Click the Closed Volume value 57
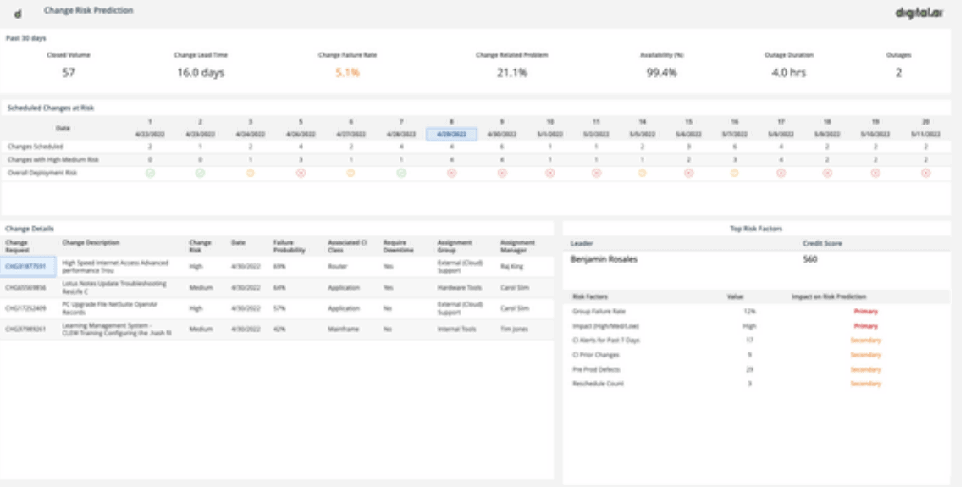This screenshot has height=493, width=966. coord(69,73)
